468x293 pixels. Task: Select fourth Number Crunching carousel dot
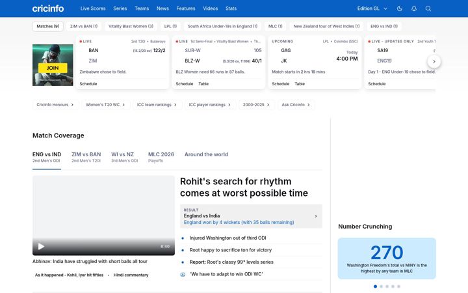click(393, 286)
